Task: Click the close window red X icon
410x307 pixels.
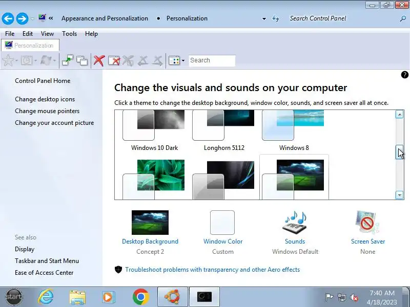Action: (114, 60)
